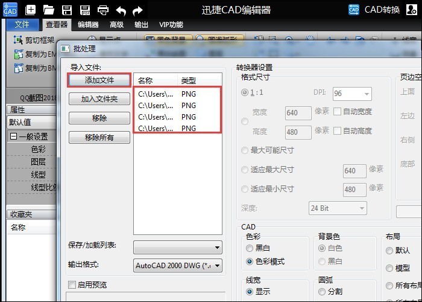Select 黑白 under 背景色
The height and width of the screenshot is (302, 422).
pyautogui.click(x=321, y=262)
